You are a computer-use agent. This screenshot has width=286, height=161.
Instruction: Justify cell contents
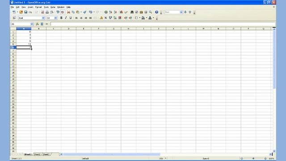point(90,18)
